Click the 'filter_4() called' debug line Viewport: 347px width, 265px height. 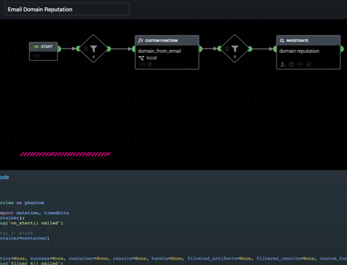31,263
